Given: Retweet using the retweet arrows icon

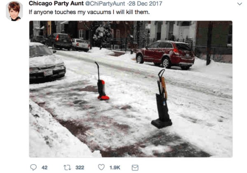Looking at the screenshot, I should tap(67, 168).
